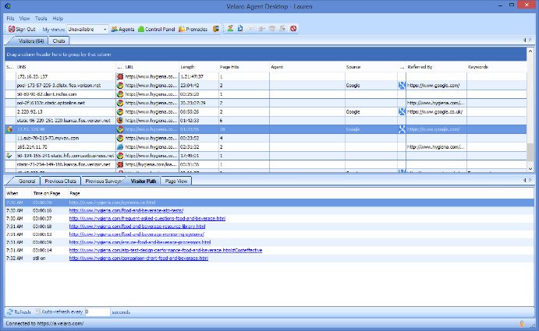
Task: Click the document page icon in toolbar
Action: click(x=240, y=29)
